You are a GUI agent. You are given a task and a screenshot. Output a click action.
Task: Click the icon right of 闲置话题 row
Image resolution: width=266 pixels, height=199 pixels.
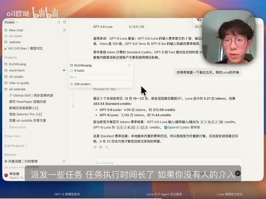coord(64,161)
